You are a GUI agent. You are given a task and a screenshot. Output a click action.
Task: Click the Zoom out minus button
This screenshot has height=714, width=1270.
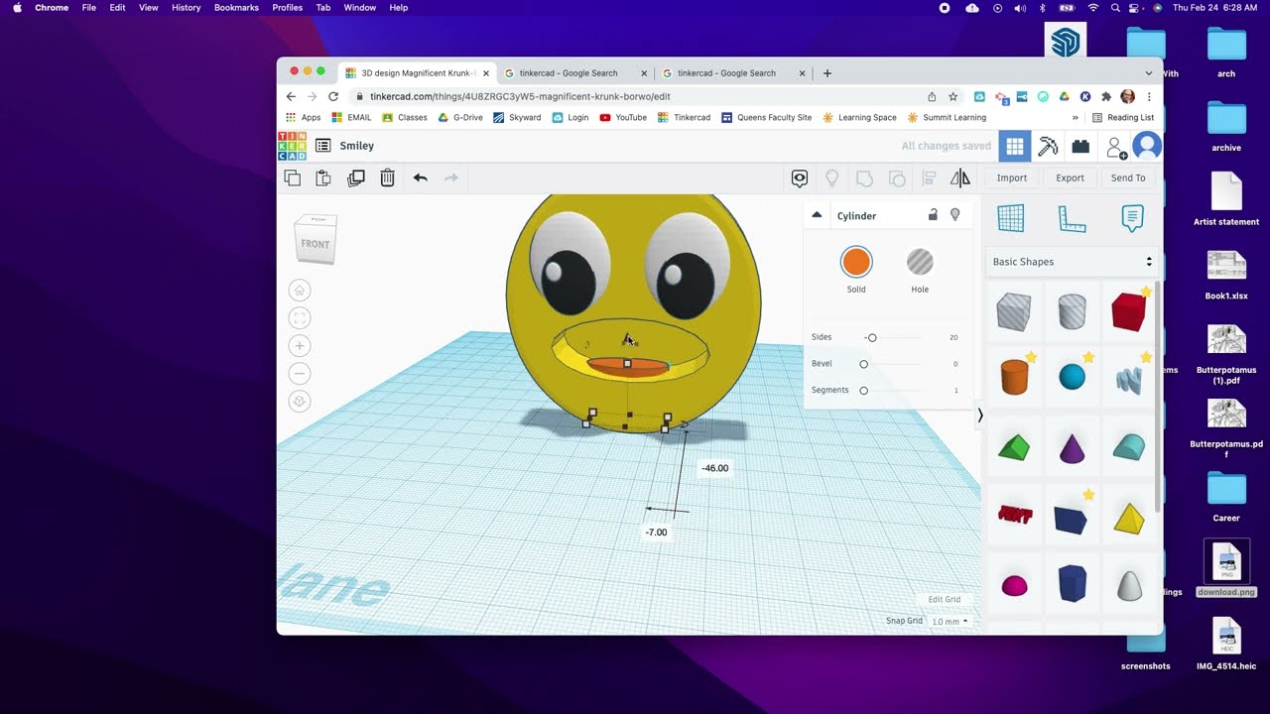(x=300, y=373)
